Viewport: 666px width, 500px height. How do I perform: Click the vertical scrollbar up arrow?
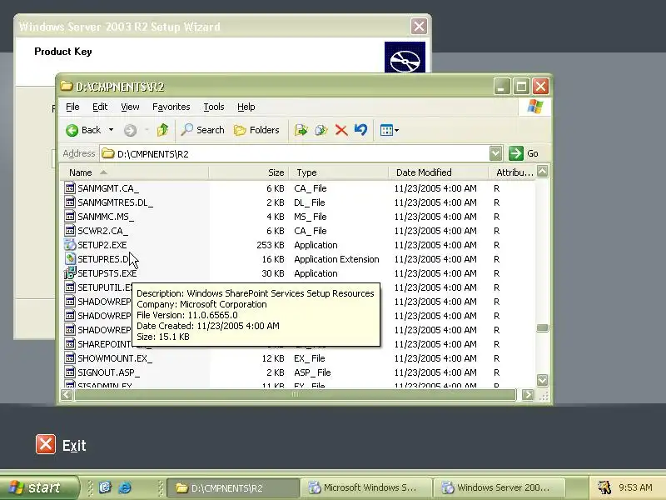(543, 172)
